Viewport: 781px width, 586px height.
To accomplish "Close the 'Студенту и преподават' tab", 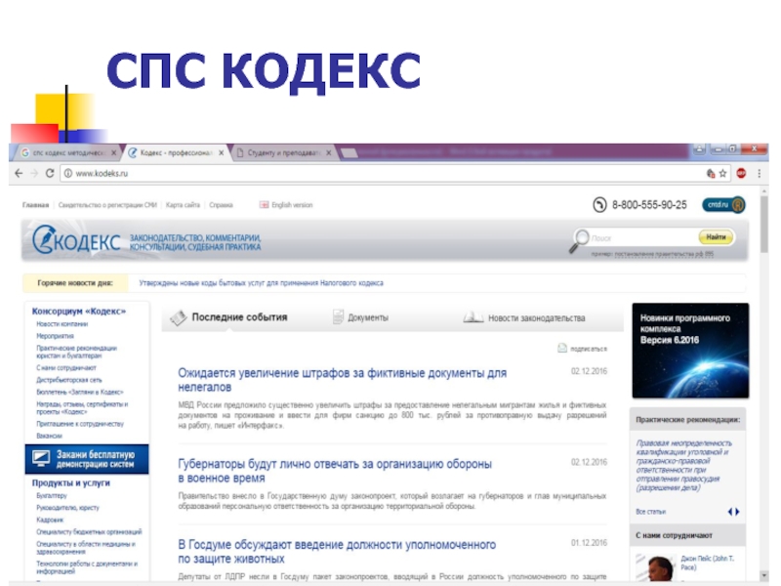I will click(329, 153).
